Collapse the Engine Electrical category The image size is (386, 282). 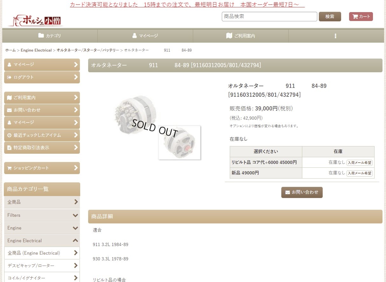42,241
